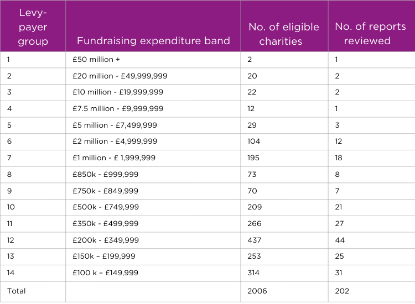Click eligible charities value 209
Viewport: 415px width, 304px height.
tap(255, 207)
